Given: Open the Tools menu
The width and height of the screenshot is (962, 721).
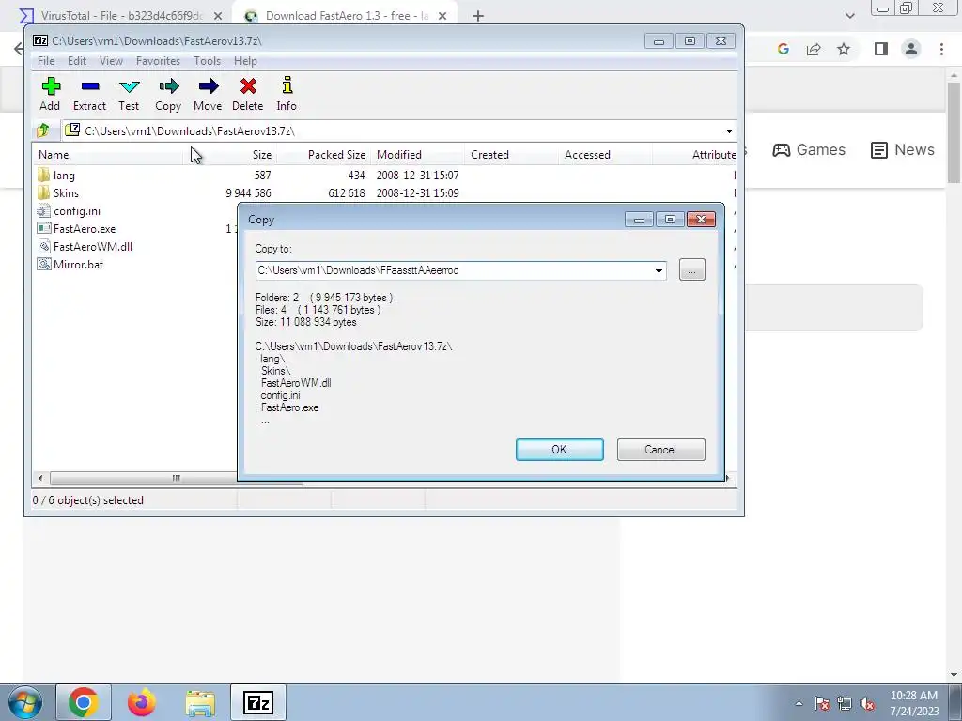Looking at the screenshot, I should pyautogui.click(x=207, y=61).
